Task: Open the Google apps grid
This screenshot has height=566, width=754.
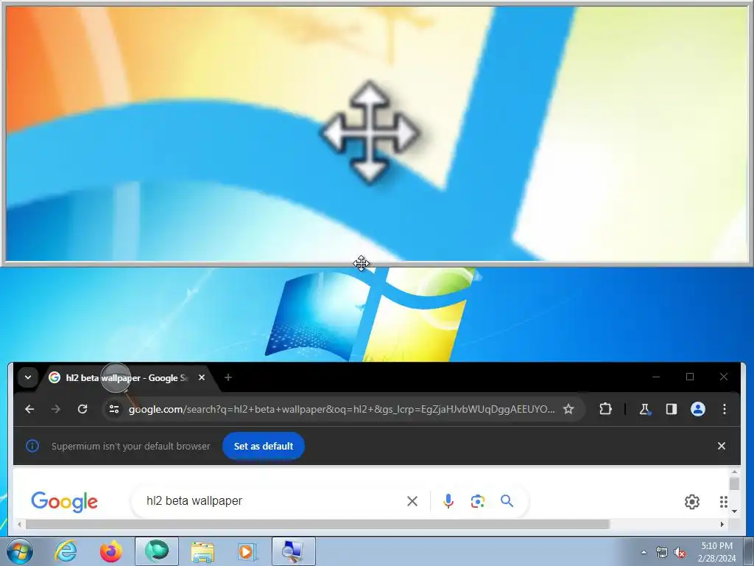Action: tap(723, 501)
